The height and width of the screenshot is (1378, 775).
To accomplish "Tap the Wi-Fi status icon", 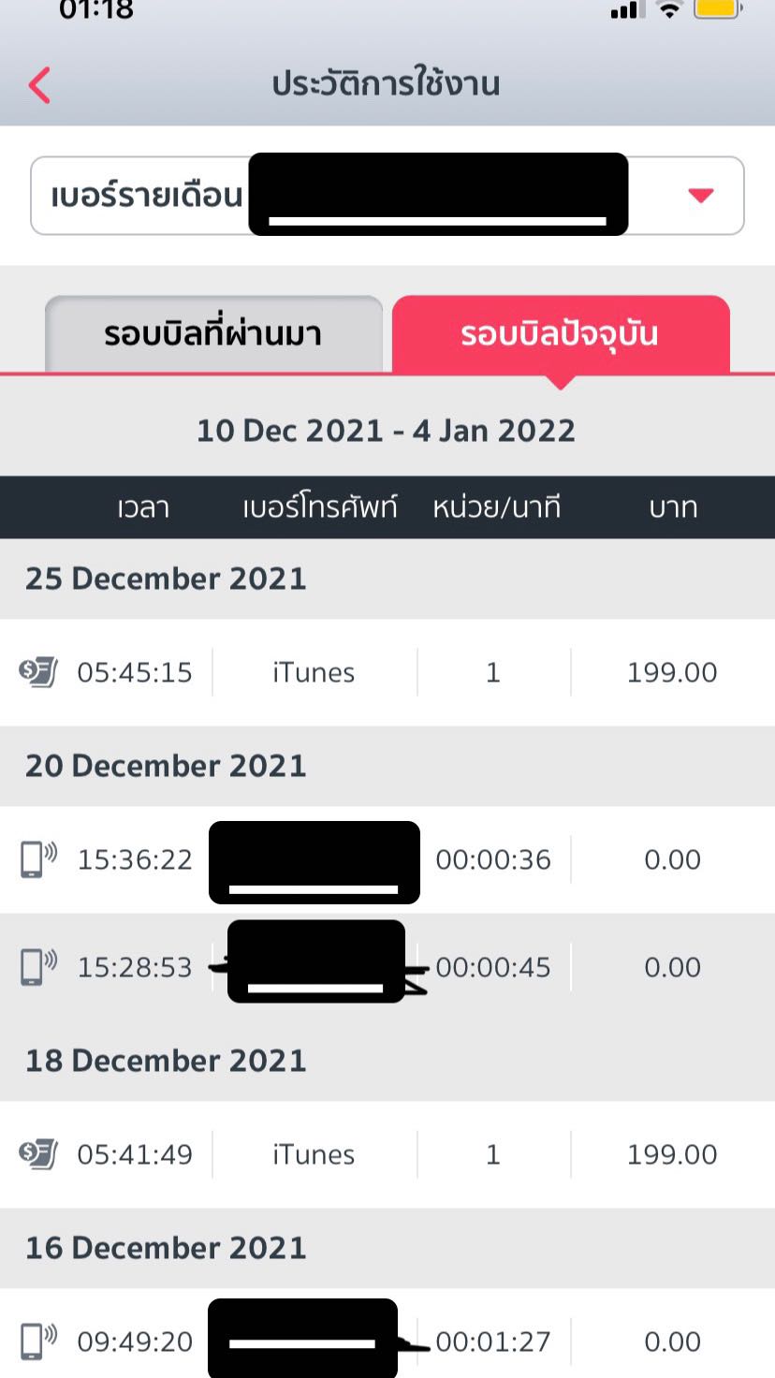I will coord(670,9).
